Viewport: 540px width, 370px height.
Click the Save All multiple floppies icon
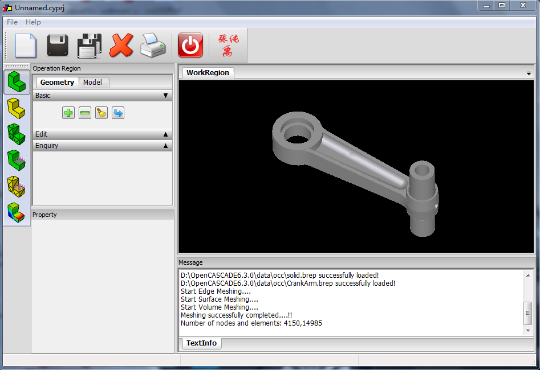pos(90,46)
